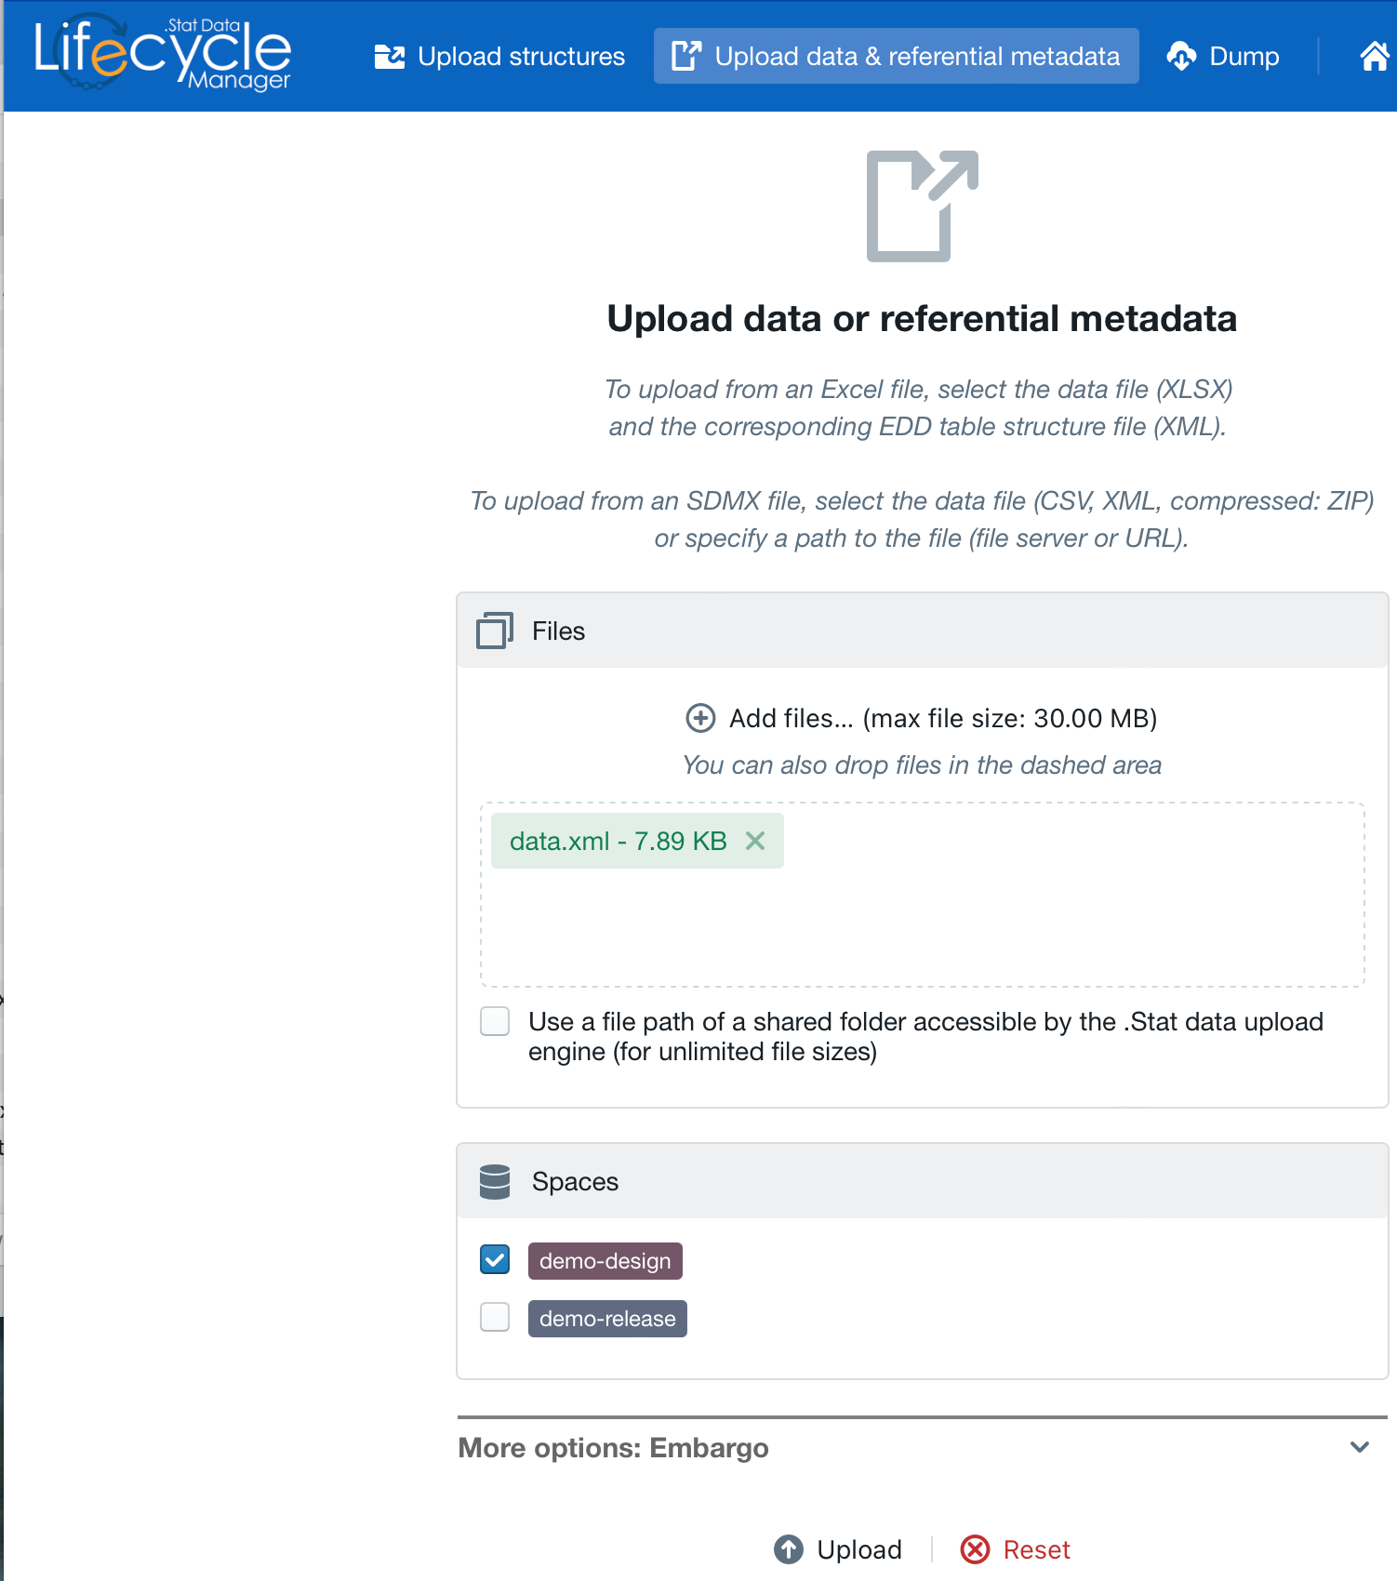Expand the More options: Embargo section

pos(614,1448)
